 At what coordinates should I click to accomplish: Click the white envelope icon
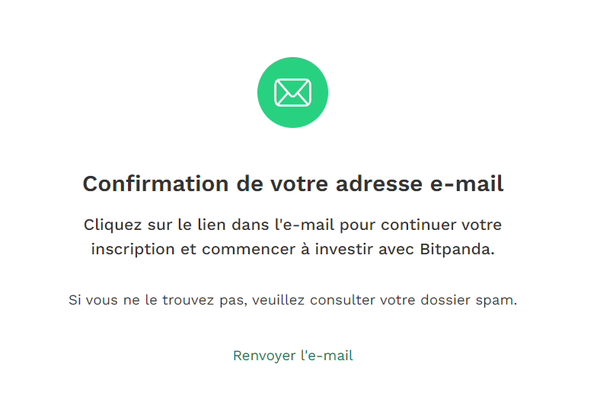(292, 93)
